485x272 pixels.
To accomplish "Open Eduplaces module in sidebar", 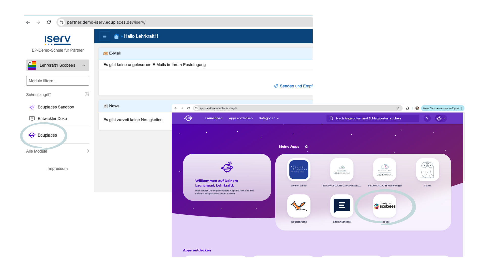I will (x=47, y=135).
